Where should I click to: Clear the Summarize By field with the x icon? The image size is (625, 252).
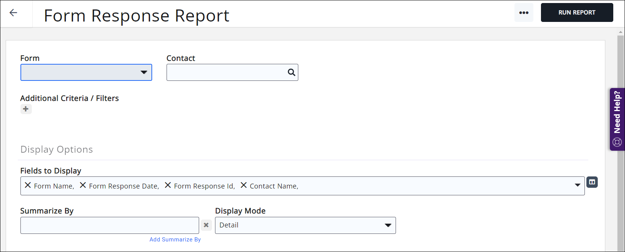click(x=206, y=225)
